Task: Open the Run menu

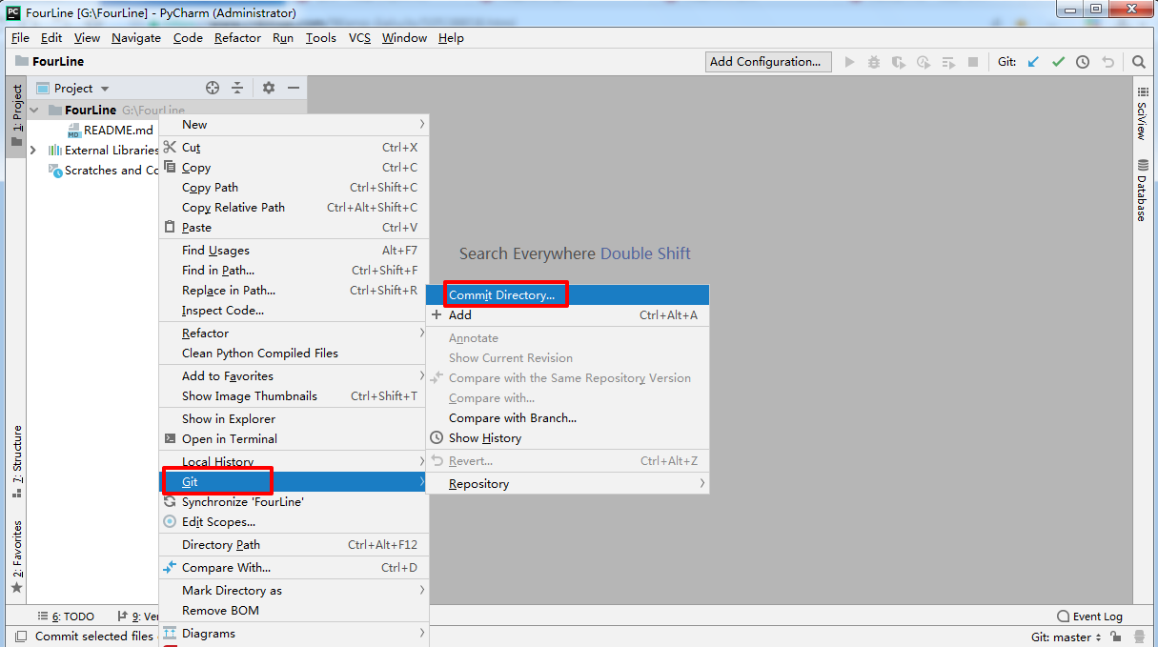Action: 283,38
